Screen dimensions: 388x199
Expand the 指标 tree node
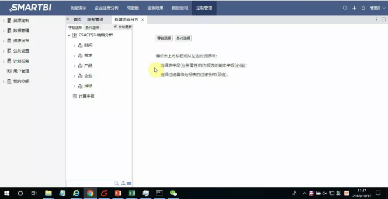pyautogui.click(x=74, y=86)
